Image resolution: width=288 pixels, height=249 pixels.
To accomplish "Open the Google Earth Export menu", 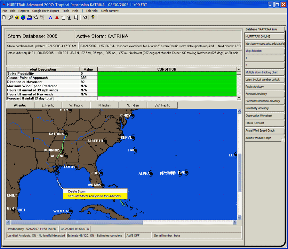I will click(x=45, y=11).
